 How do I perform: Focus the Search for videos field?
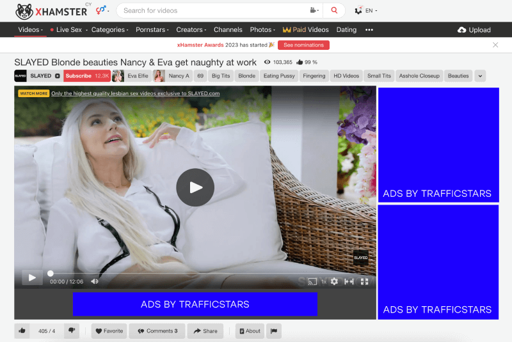point(214,10)
